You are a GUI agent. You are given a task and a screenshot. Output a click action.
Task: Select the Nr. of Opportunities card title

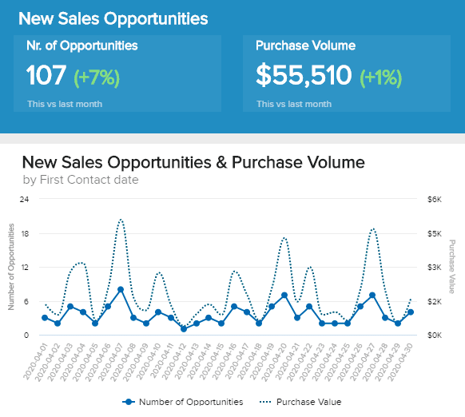81,46
